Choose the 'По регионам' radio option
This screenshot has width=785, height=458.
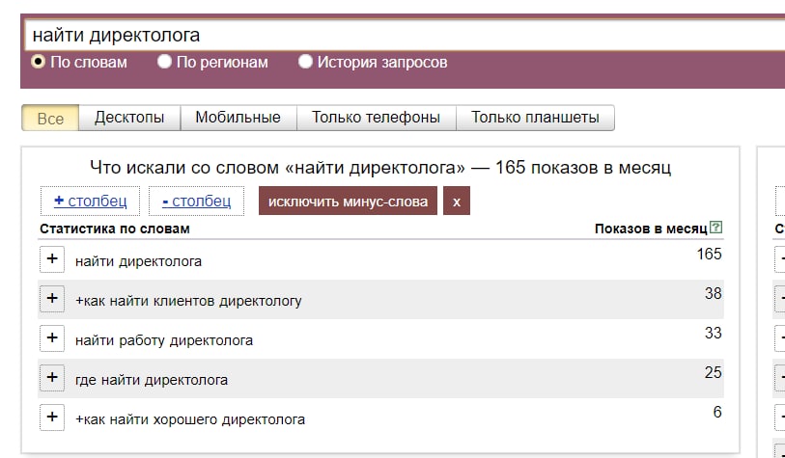[164, 62]
